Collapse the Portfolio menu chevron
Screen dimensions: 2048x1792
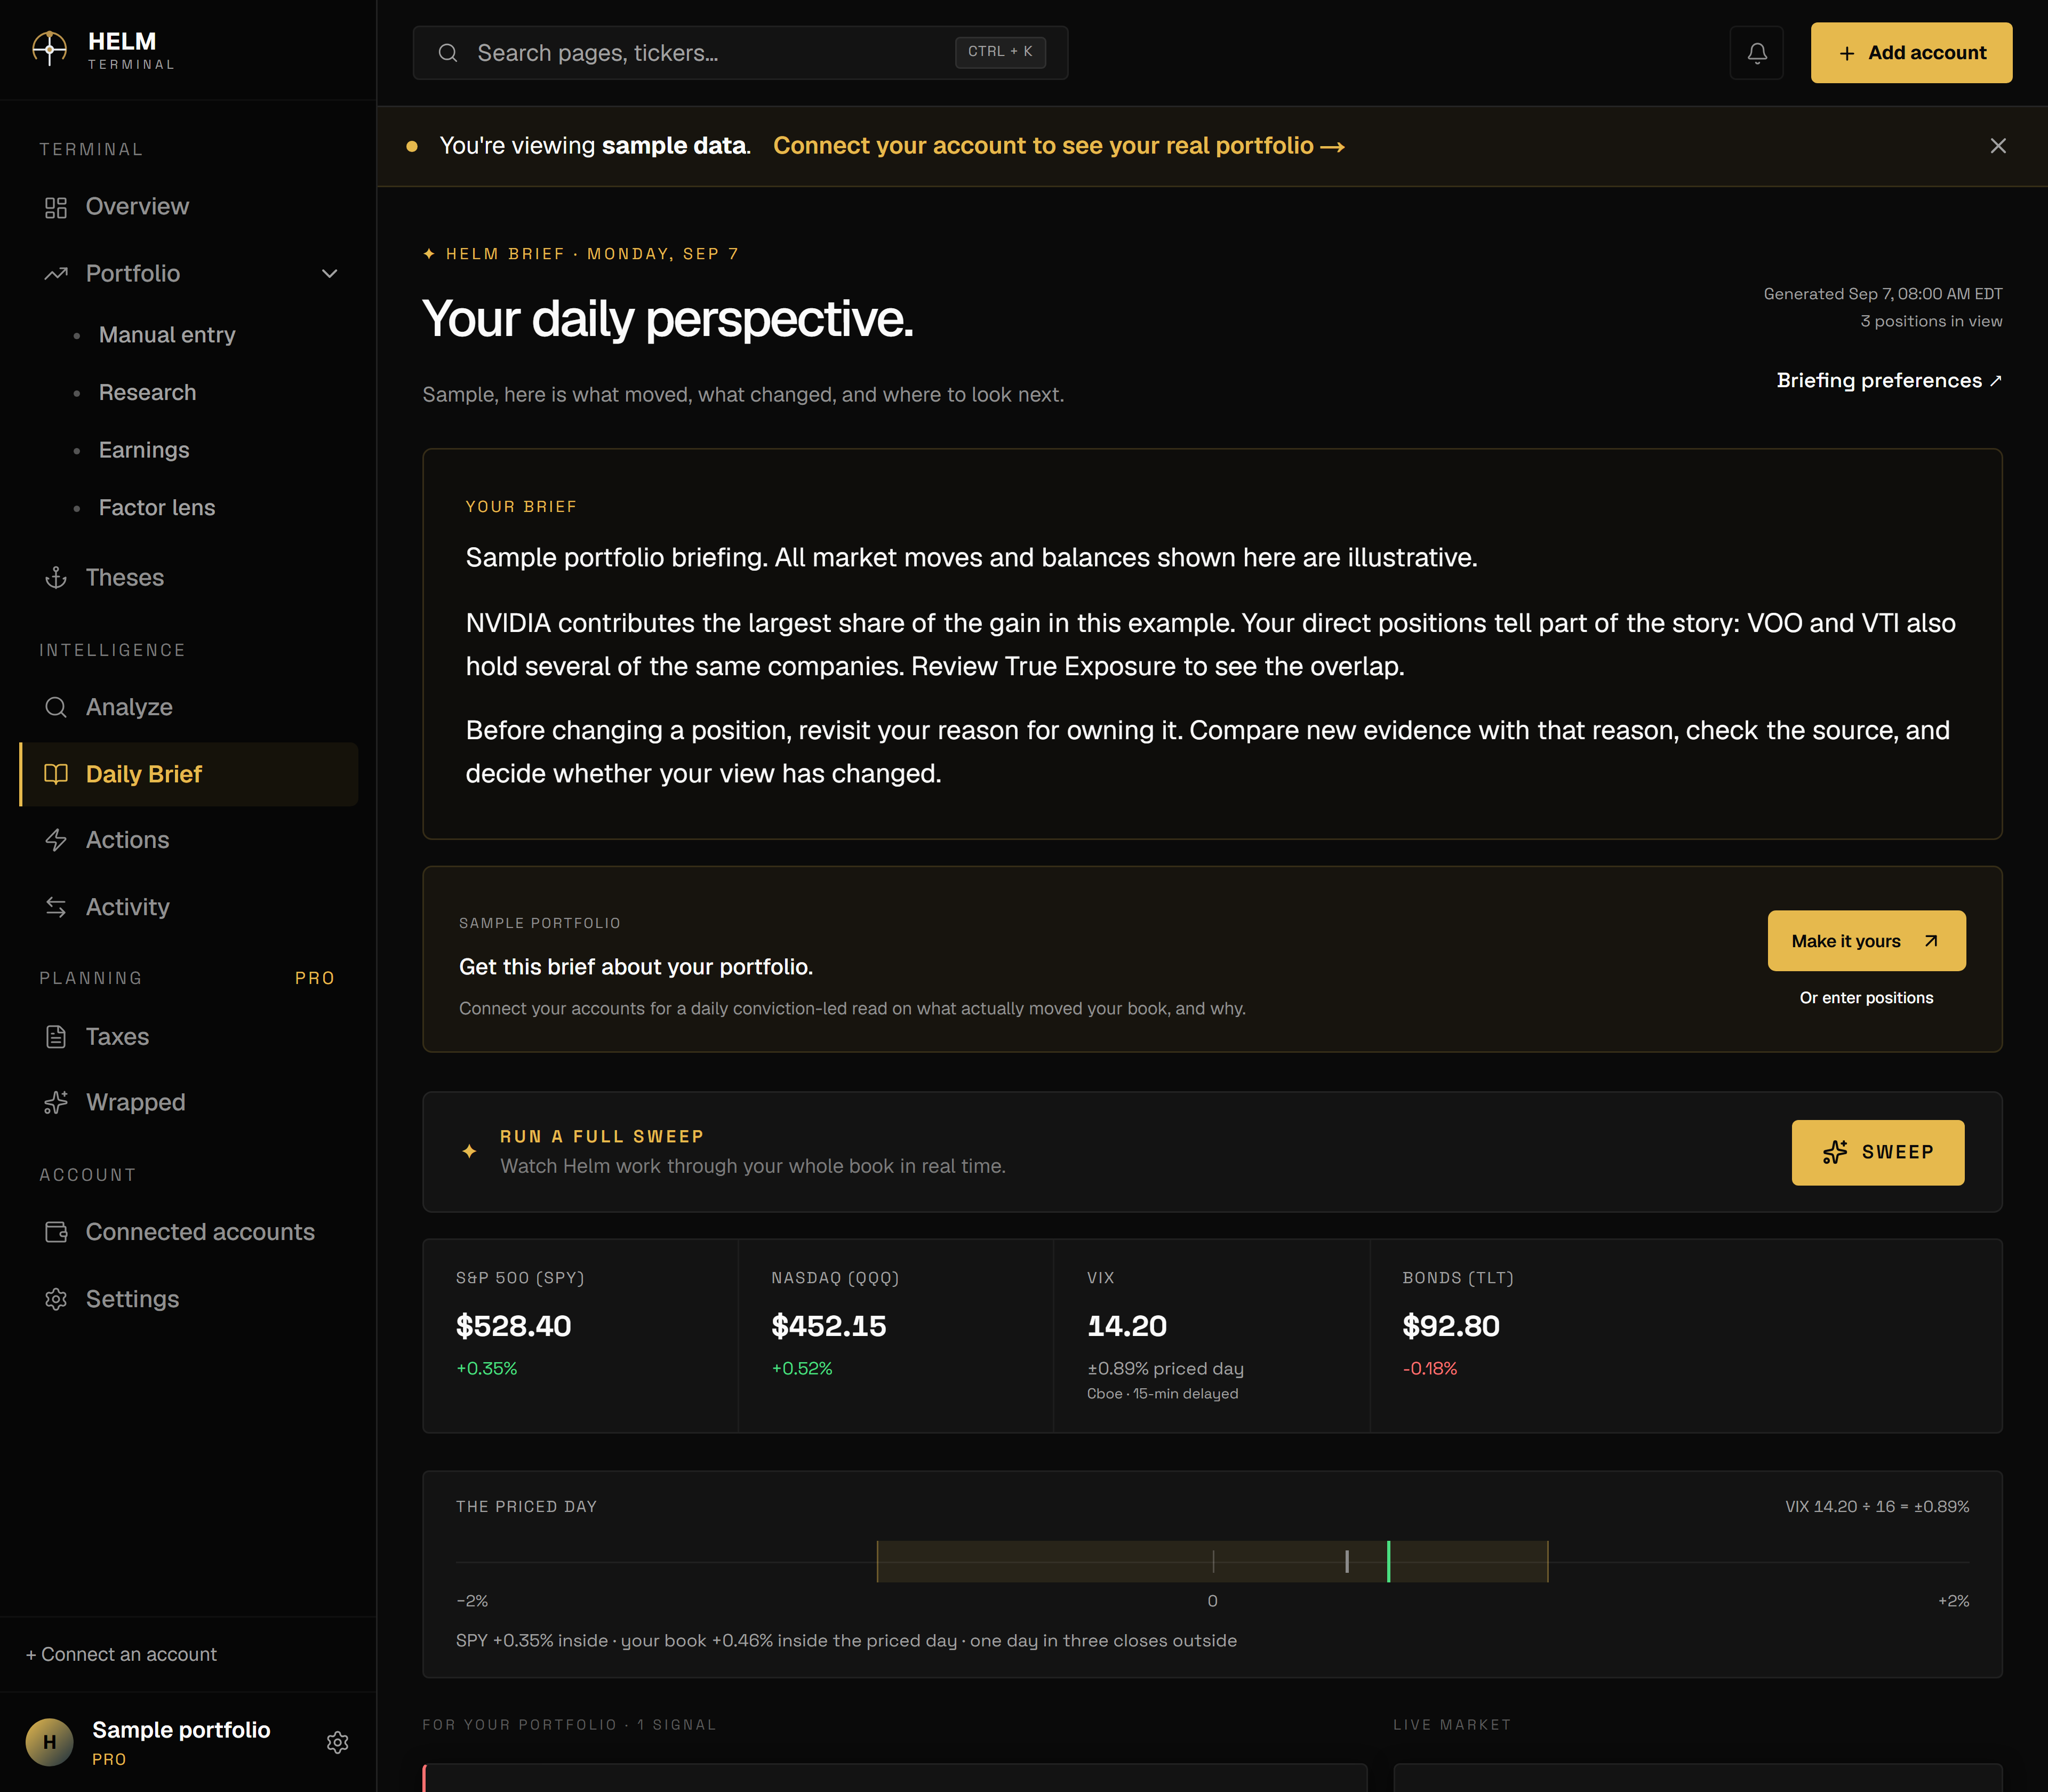[x=329, y=273]
